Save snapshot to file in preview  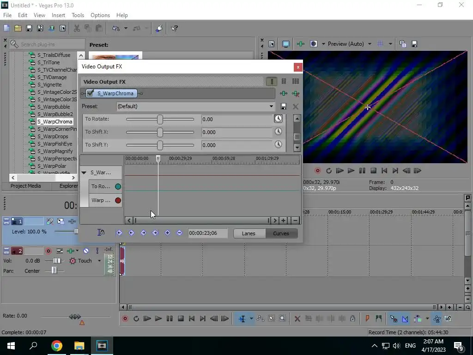click(414, 44)
